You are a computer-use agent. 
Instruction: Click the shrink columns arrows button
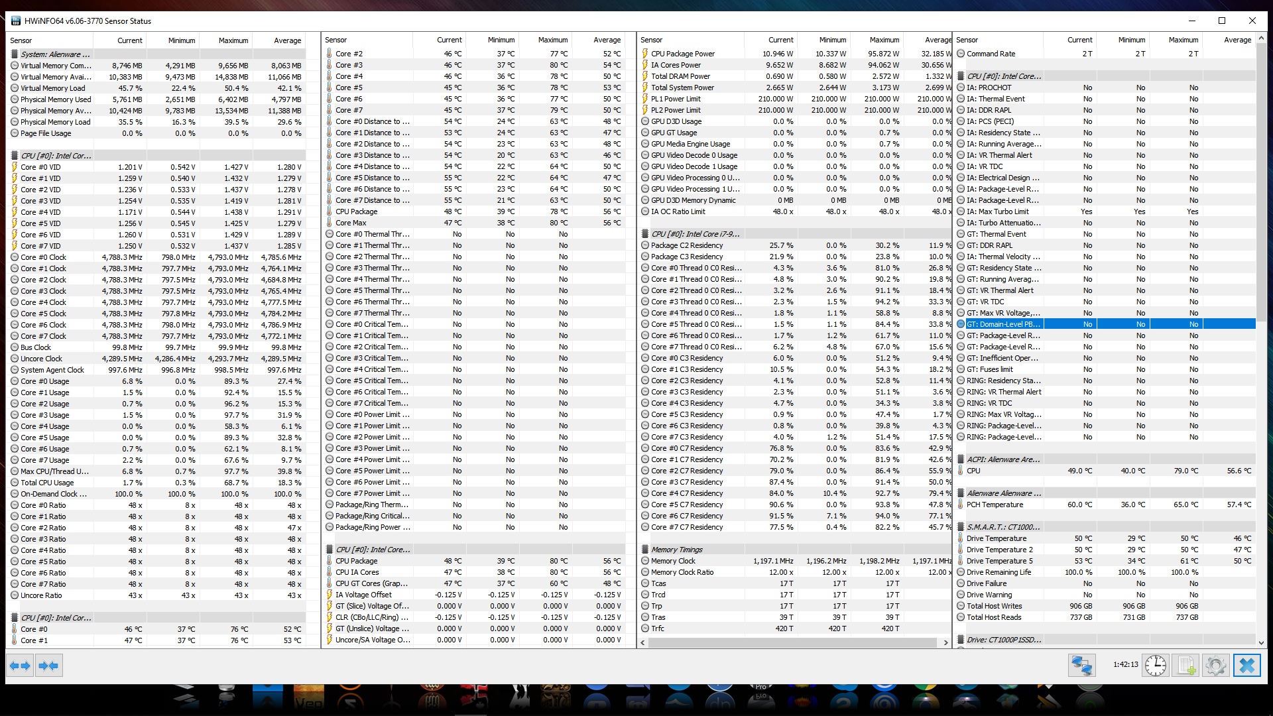pyautogui.click(x=48, y=666)
